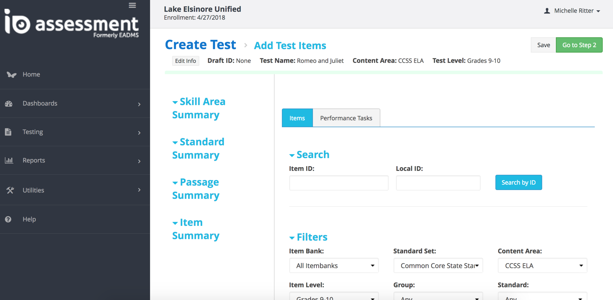Image resolution: width=613 pixels, height=300 pixels.
Task: Click the Help question mark icon
Action: coord(8,219)
